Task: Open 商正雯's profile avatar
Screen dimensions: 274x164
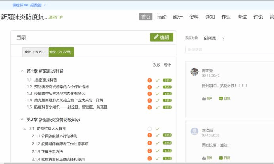Action: pyautogui.click(x=194, y=72)
